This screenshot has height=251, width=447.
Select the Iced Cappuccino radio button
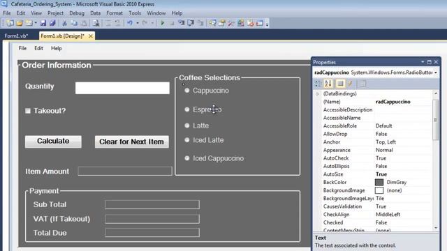[187, 158]
